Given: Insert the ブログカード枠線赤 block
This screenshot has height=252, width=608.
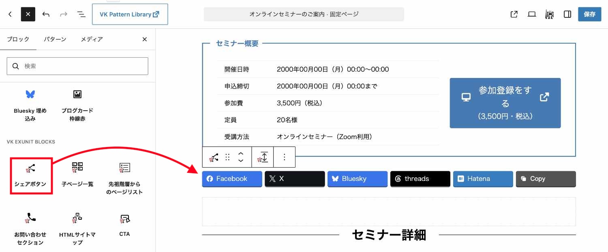Looking at the screenshot, I should click(77, 105).
